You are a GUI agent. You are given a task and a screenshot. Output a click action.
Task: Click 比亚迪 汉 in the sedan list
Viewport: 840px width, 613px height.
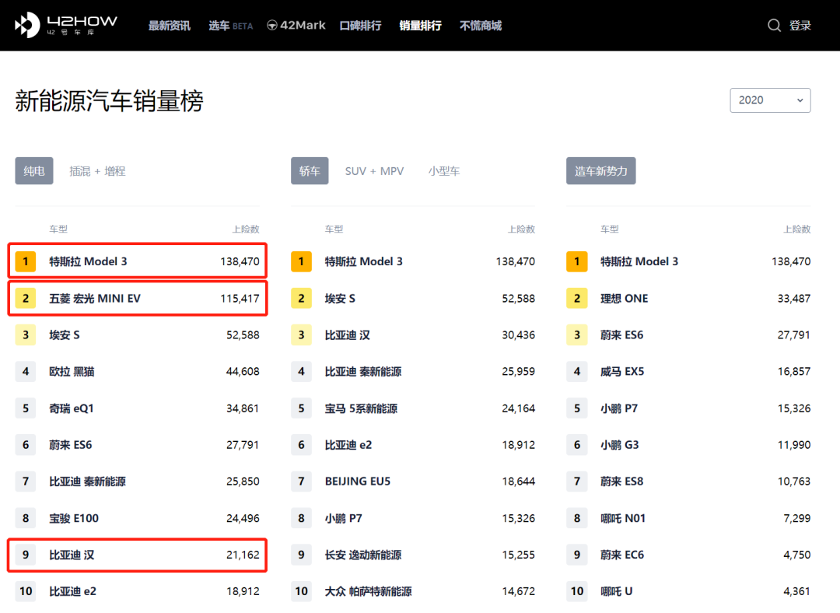347,335
